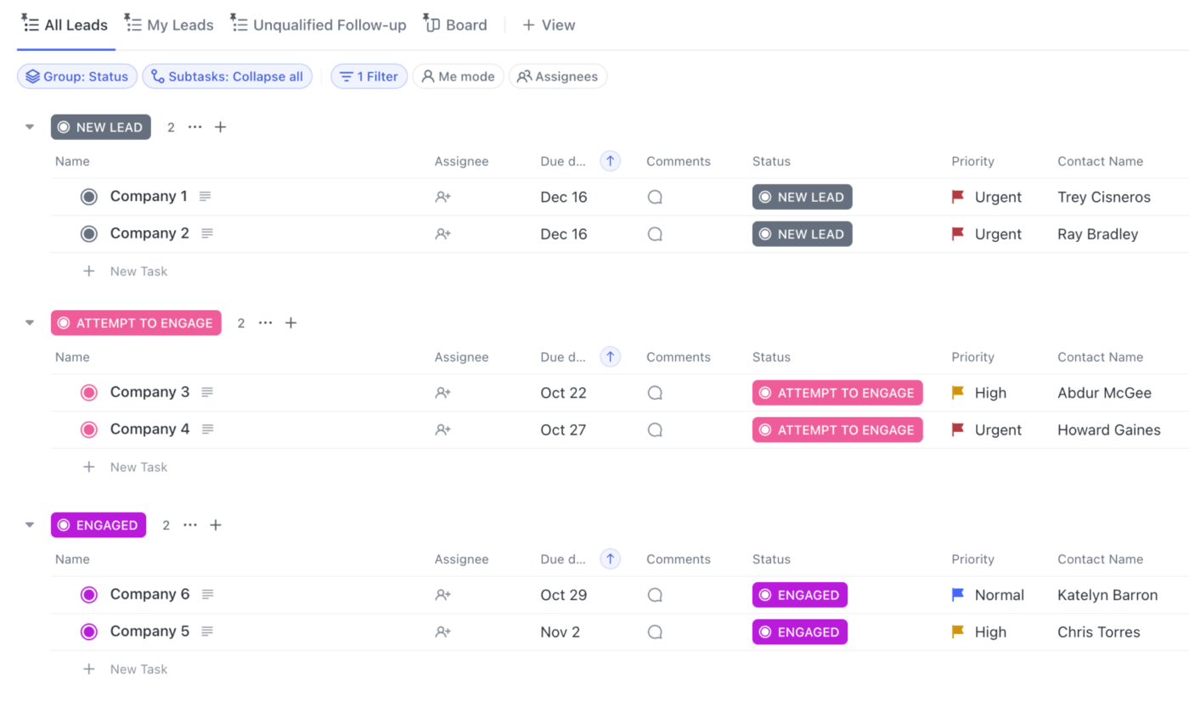
Task: Click the plus icon next to ENGAGED group
Action: click(x=216, y=525)
